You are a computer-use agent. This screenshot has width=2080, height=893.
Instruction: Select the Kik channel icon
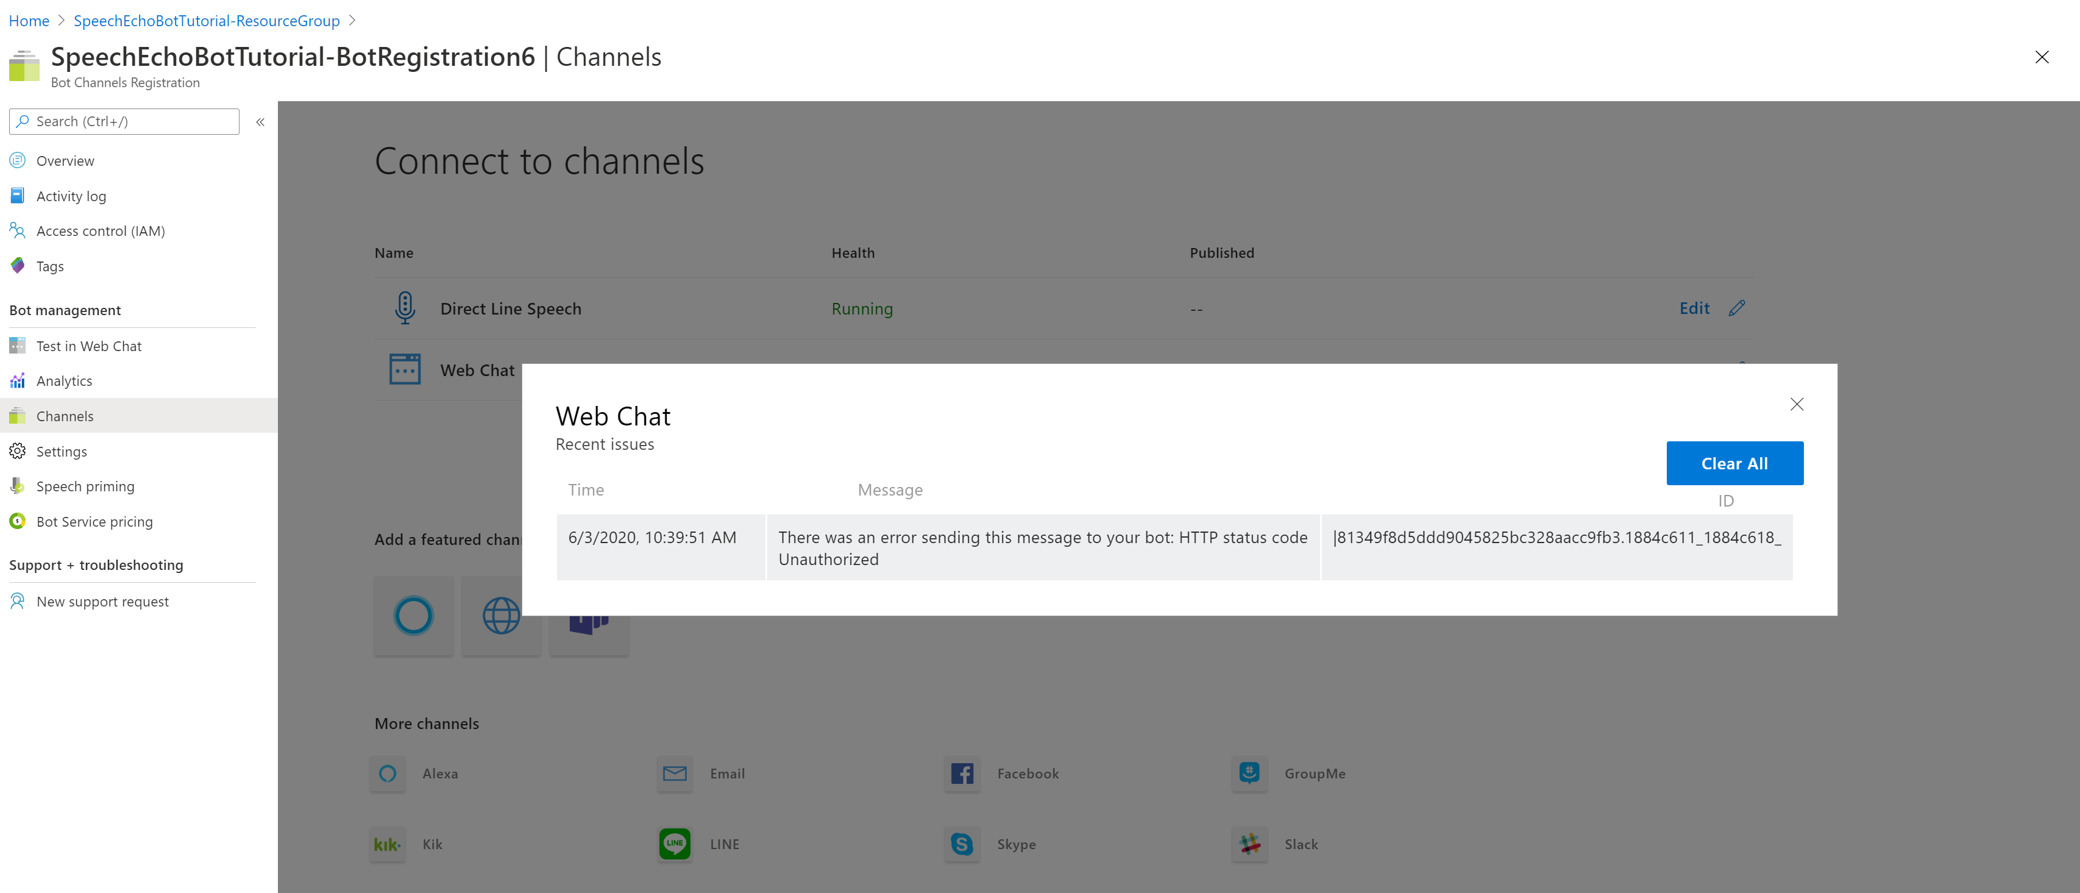click(388, 844)
